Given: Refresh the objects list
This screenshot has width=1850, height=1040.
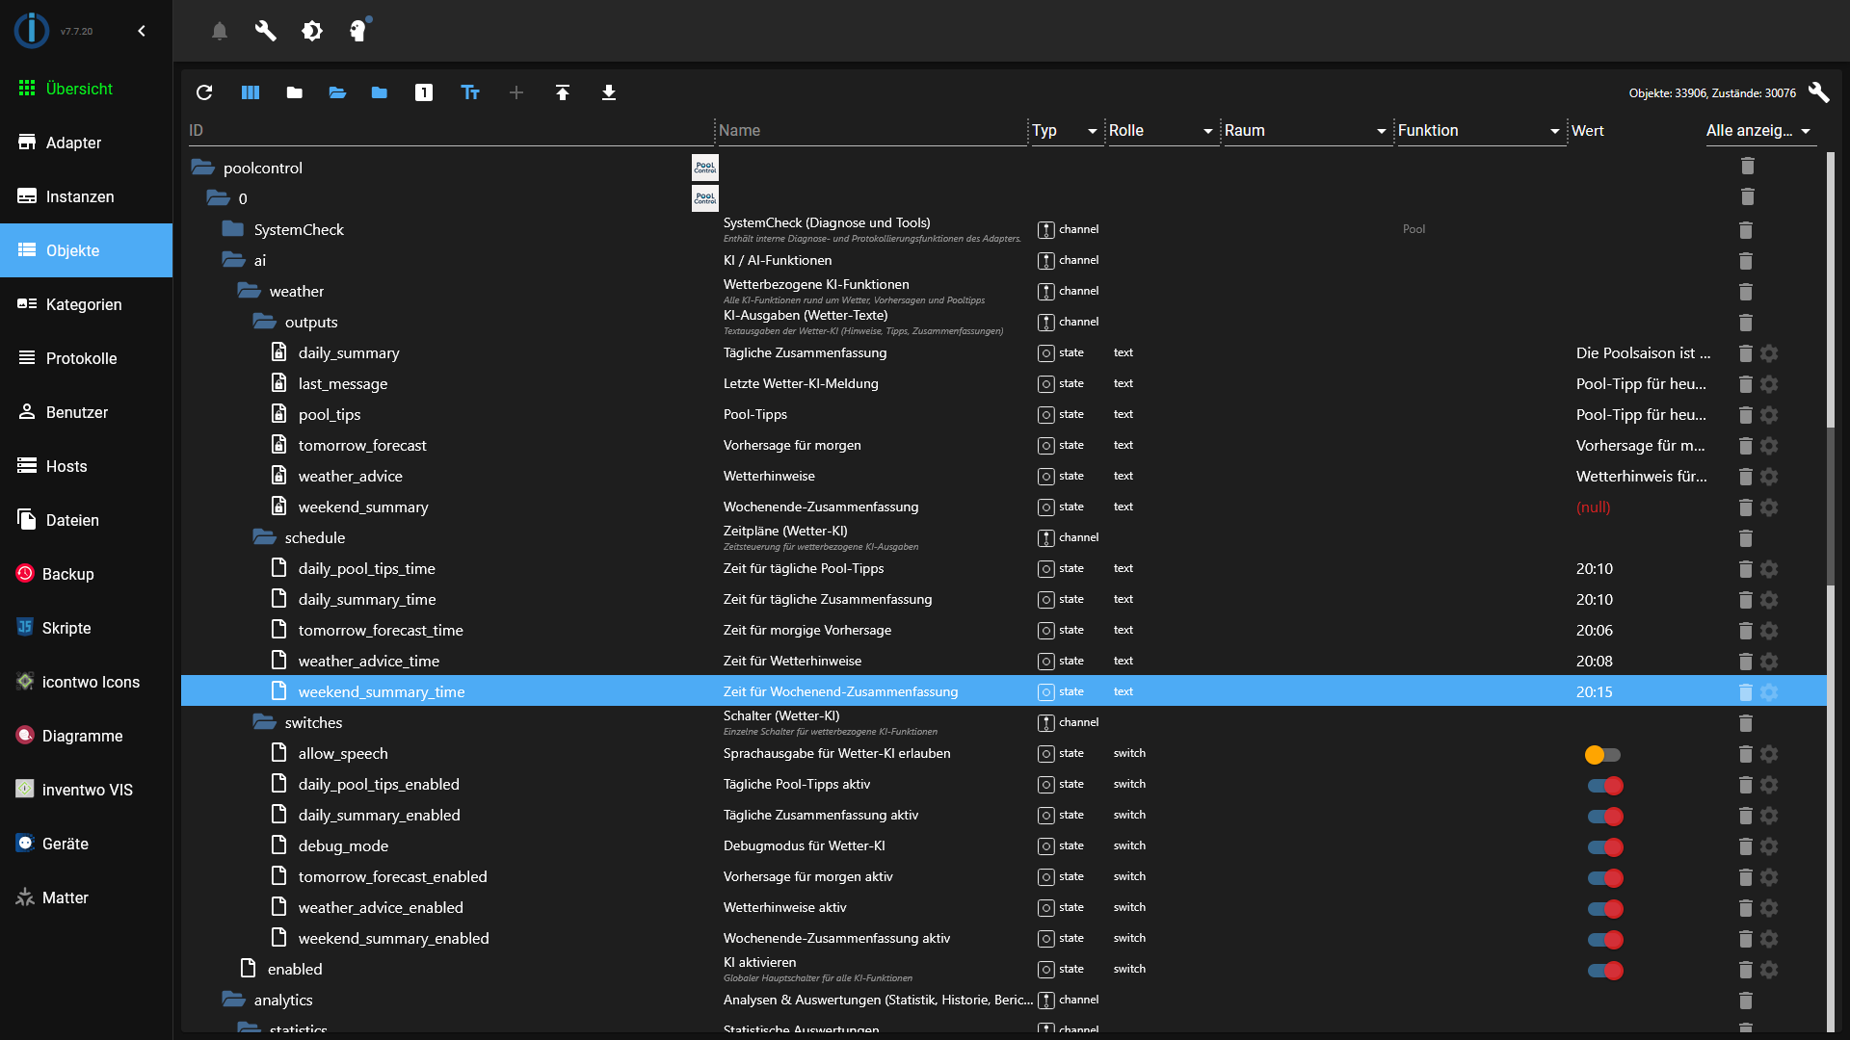Looking at the screenshot, I should tap(204, 92).
